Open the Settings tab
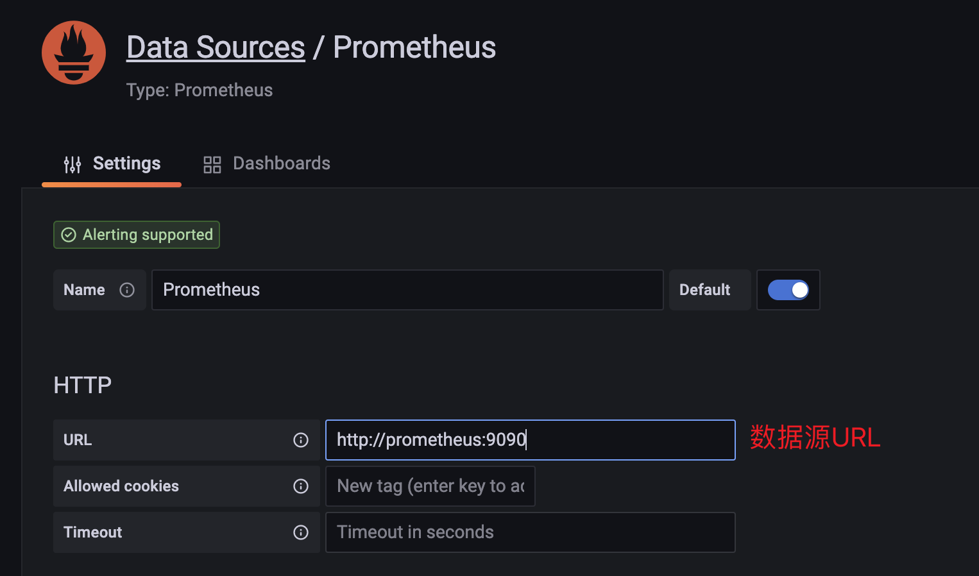Image resolution: width=979 pixels, height=576 pixels. coord(126,164)
